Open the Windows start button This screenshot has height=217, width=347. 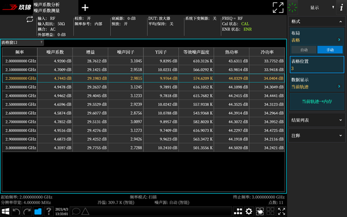click(x=6, y=211)
